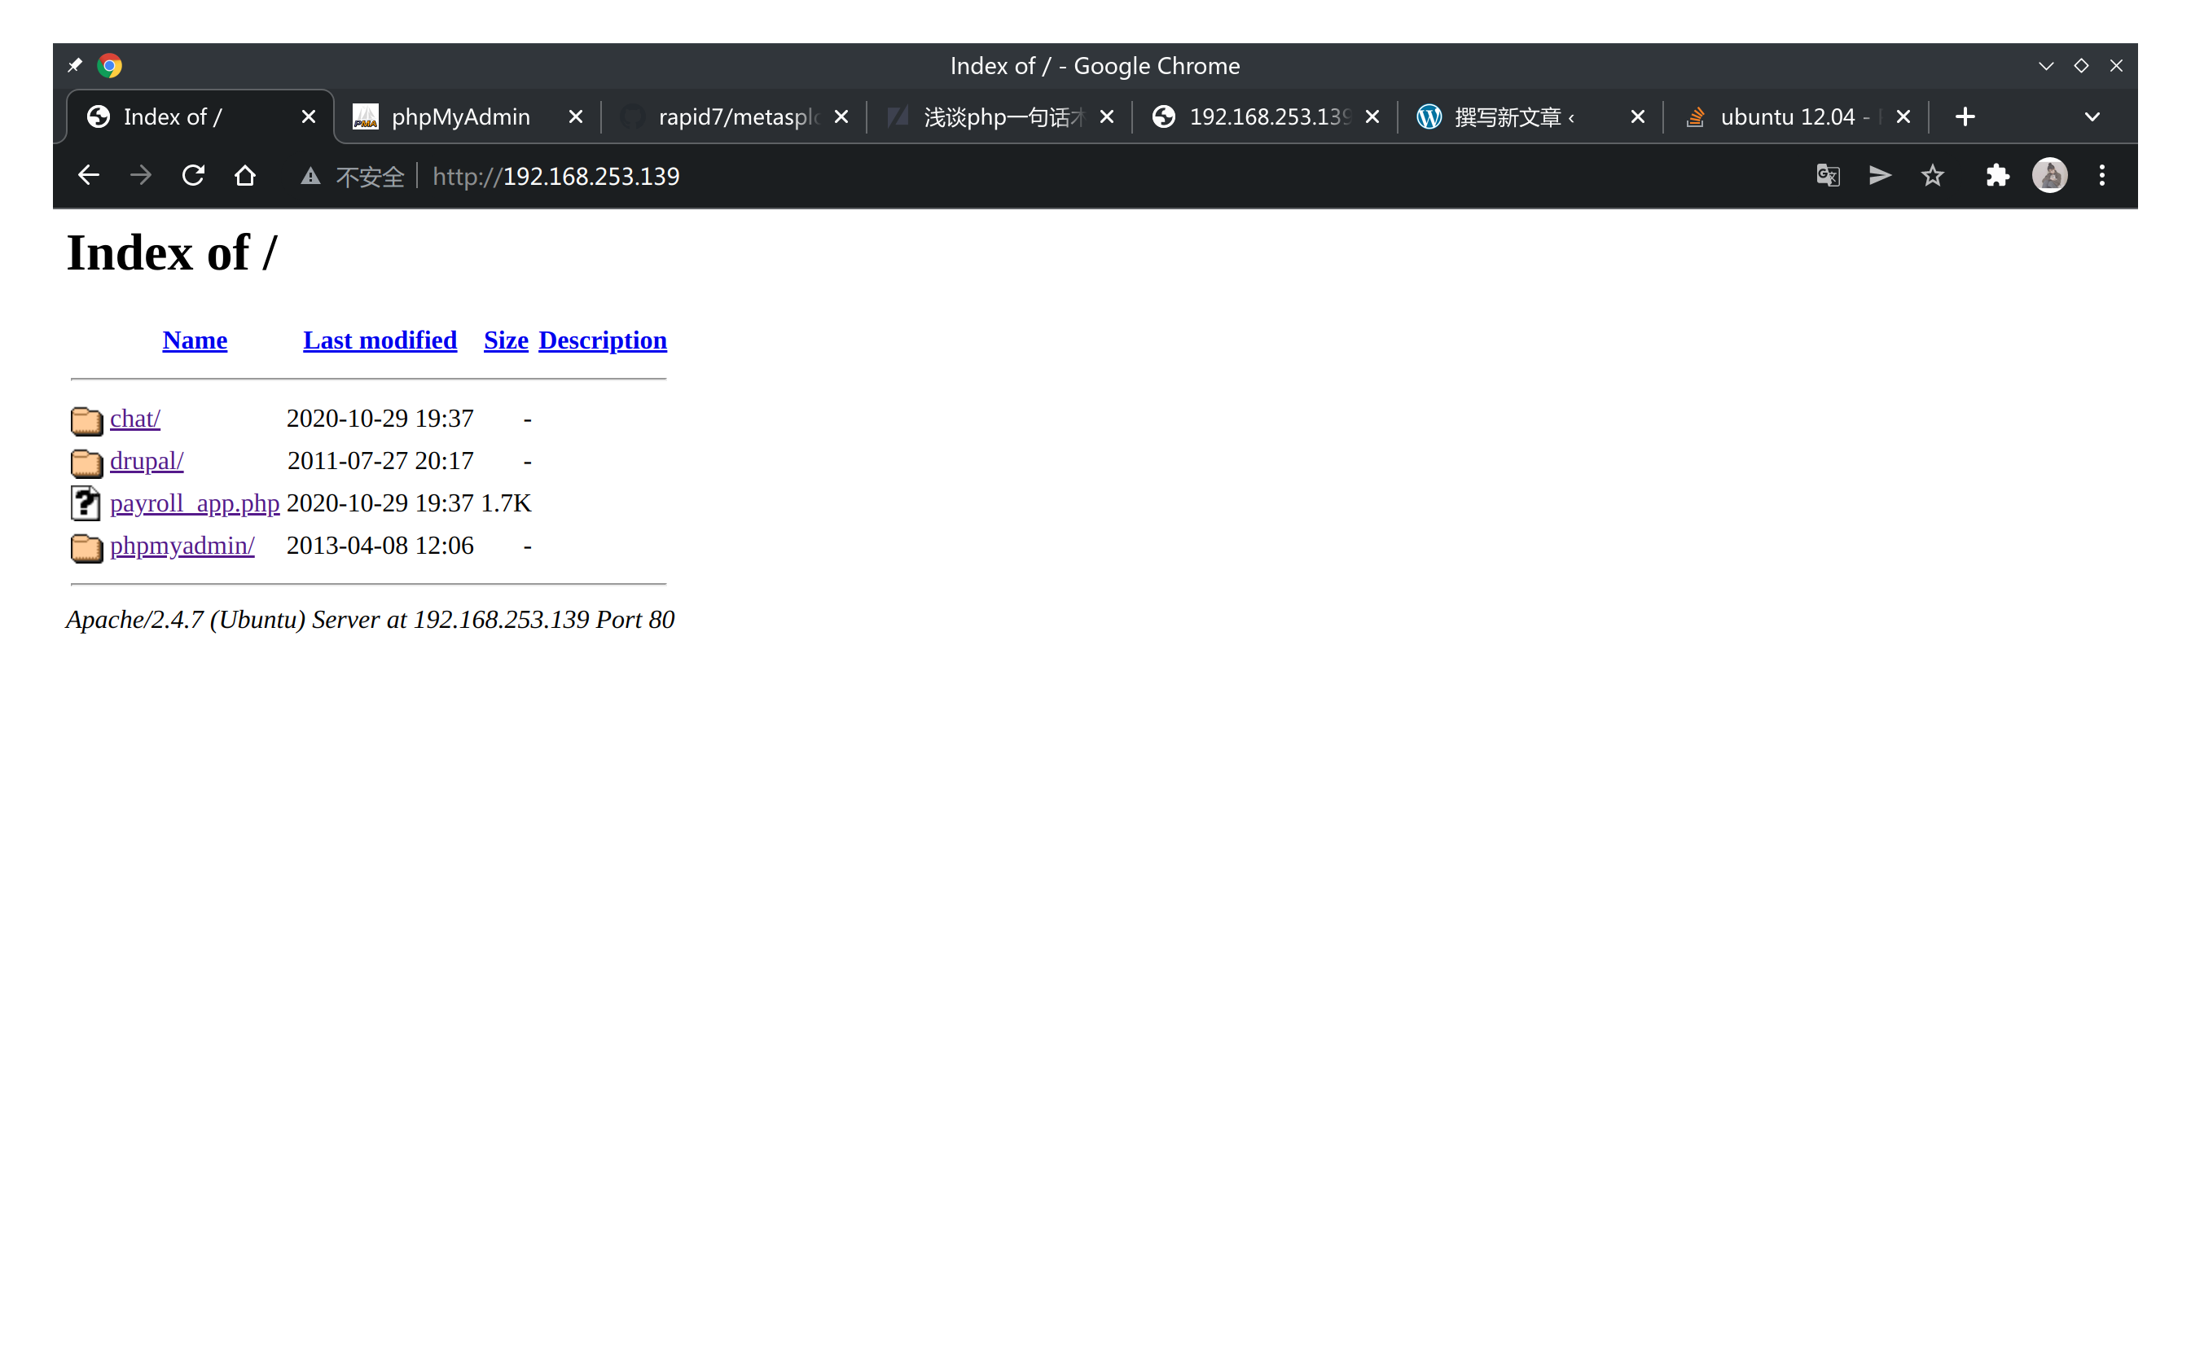This screenshot has height=1347, width=2191.
Task: Sort listing by Last modified
Action: pos(380,340)
